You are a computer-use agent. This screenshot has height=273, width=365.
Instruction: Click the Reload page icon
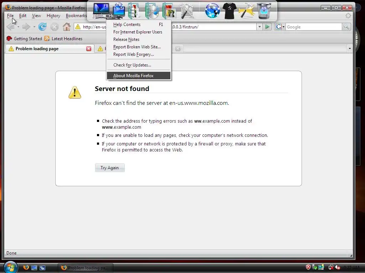42,27
